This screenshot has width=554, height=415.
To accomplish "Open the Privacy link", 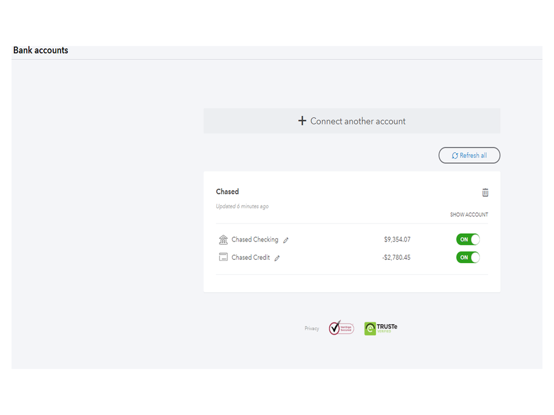I will [312, 329].
